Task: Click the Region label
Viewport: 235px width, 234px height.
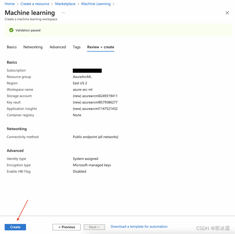Action: (x=12, y=83)
